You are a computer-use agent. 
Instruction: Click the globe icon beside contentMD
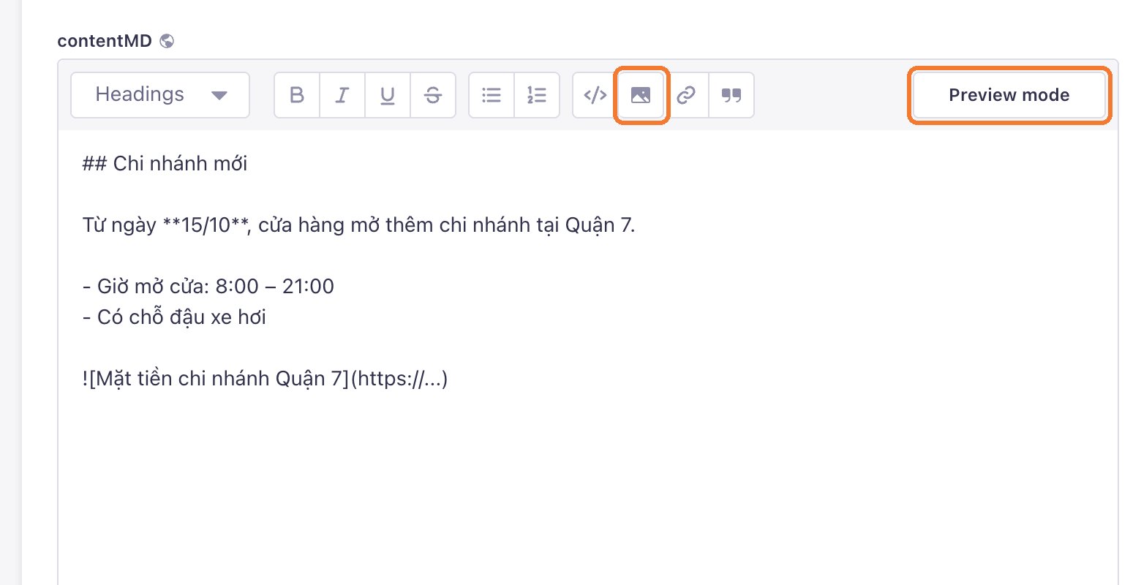[x=167, y=41]
